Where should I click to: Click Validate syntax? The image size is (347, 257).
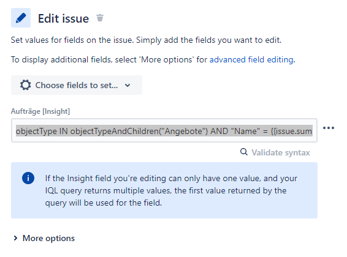click(x=281, y=152)
